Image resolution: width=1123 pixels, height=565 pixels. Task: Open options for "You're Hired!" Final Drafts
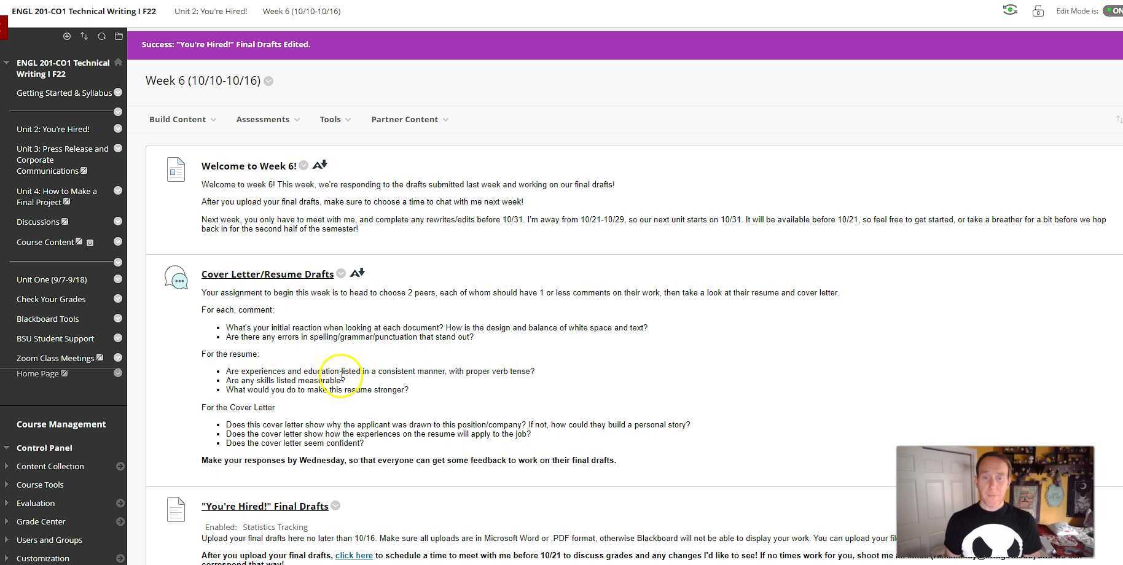coord(335,505)
